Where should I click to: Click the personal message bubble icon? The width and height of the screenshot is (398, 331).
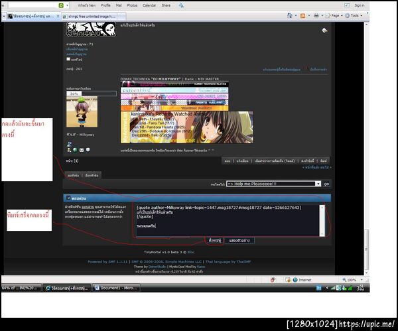(88, 150)
